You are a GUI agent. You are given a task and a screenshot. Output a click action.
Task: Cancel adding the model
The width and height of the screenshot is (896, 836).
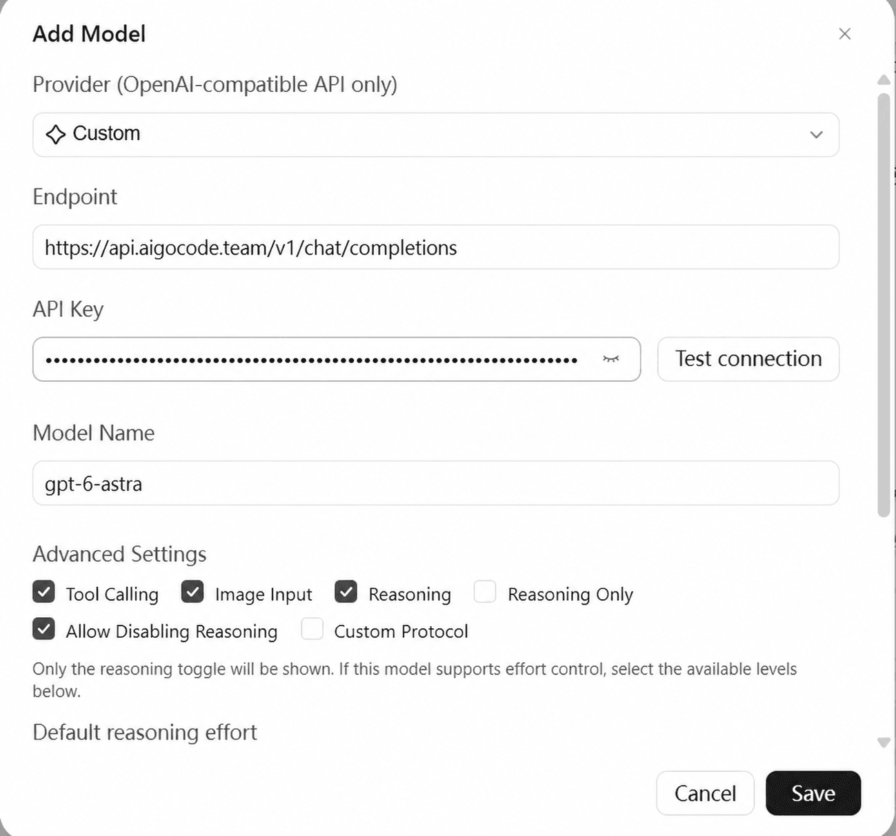click(x=705, y=793)
